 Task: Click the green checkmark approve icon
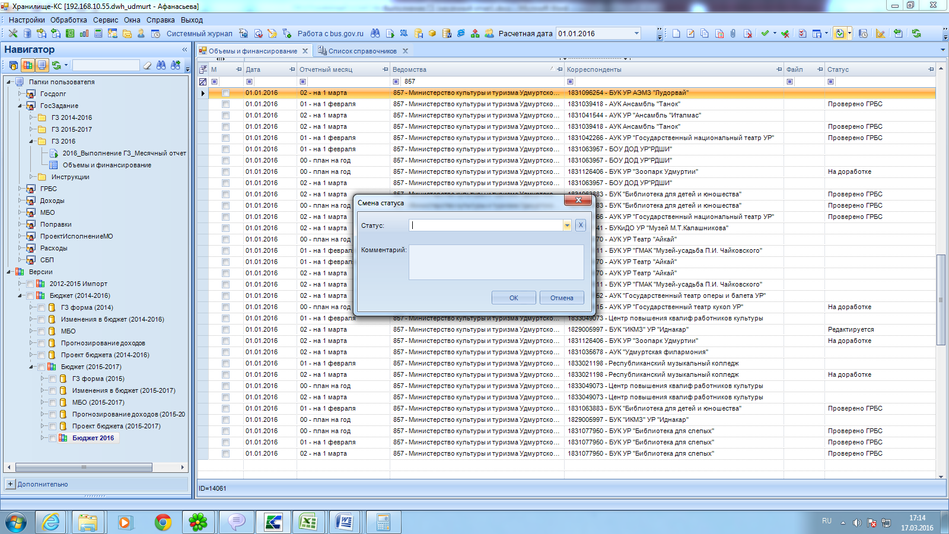coord(765,33)
